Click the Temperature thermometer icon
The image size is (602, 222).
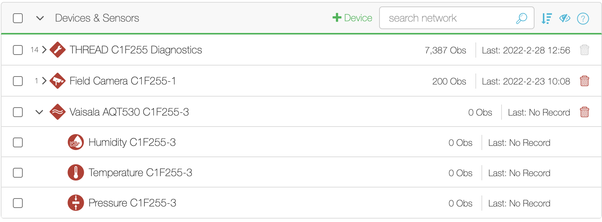click(76, 172)
